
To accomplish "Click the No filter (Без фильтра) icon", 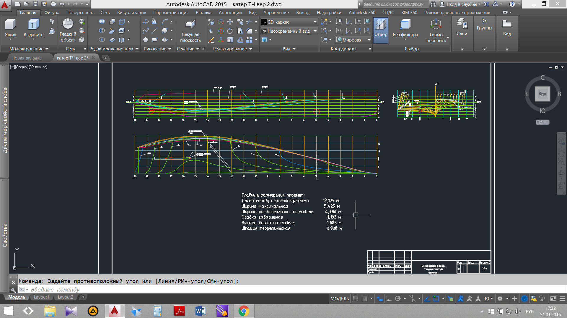I will click(405, 24).
